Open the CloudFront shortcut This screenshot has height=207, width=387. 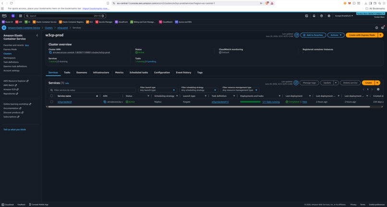(121, 22)
